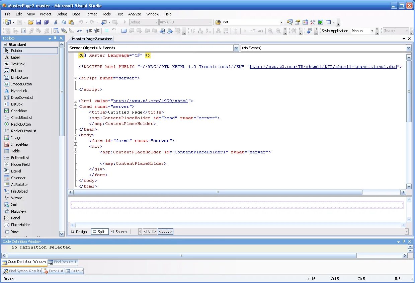
Task: Select the Pointer tool in Toolbox
Action: click(30, 51)
